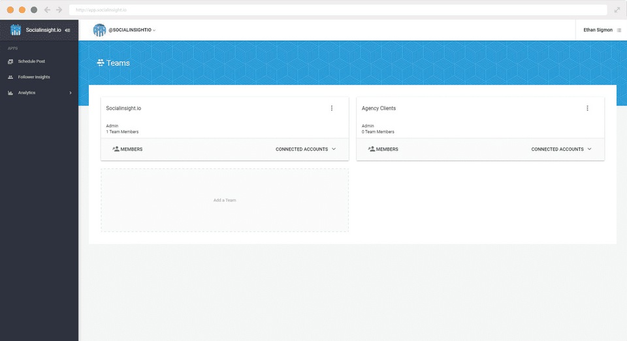Open Follower Insights from the sidebar
The height and width of the screenshot is (341, 627).
(33, 77)
